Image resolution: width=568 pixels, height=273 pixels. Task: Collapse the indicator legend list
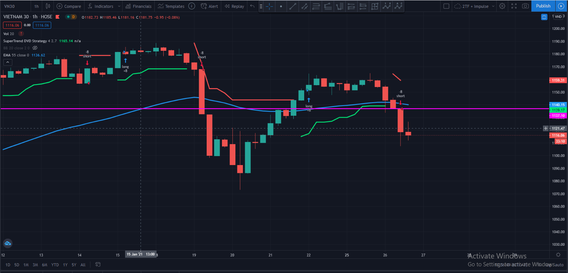(7, 62)
